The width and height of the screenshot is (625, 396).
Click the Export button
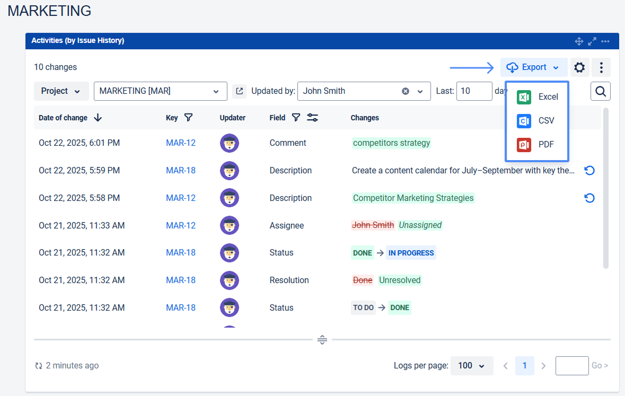coord(533,67)
